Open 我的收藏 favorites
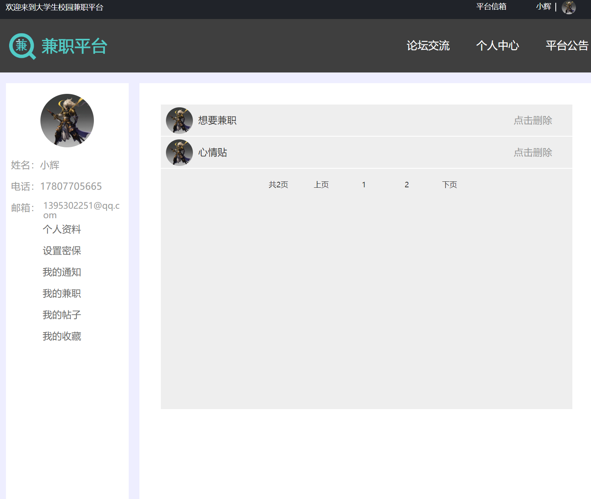Image resolution: width=591 pixels, height=499 pixels. click(x=62, y=336)
